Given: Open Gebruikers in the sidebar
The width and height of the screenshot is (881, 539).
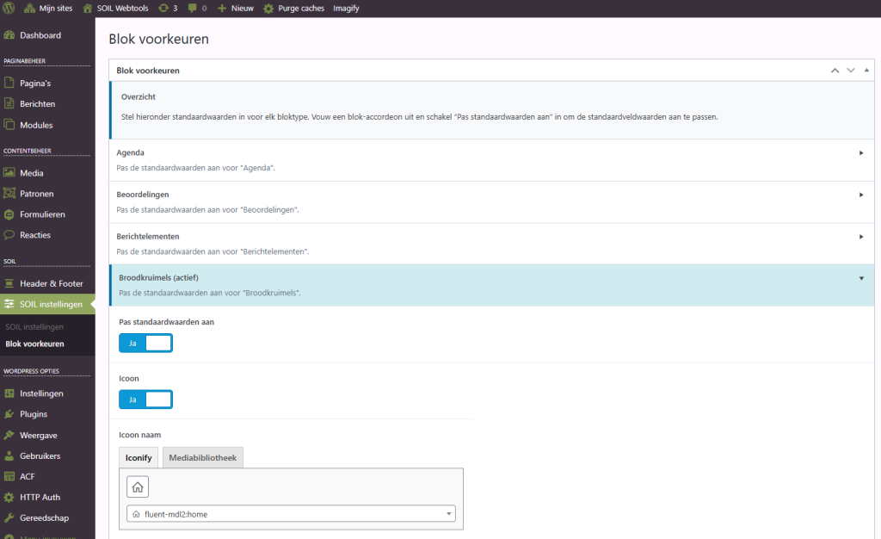Looking at the screenshot, I should point(40,455).
